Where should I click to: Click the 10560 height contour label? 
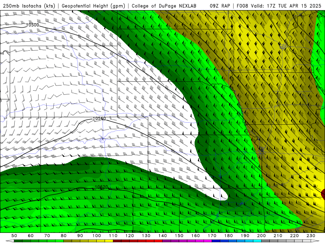[x=100, y=118]
